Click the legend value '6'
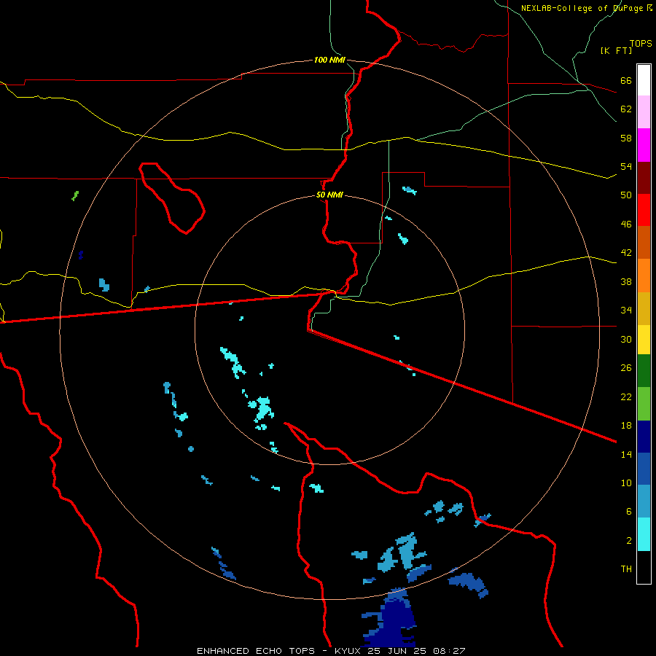 coord(629,511)
